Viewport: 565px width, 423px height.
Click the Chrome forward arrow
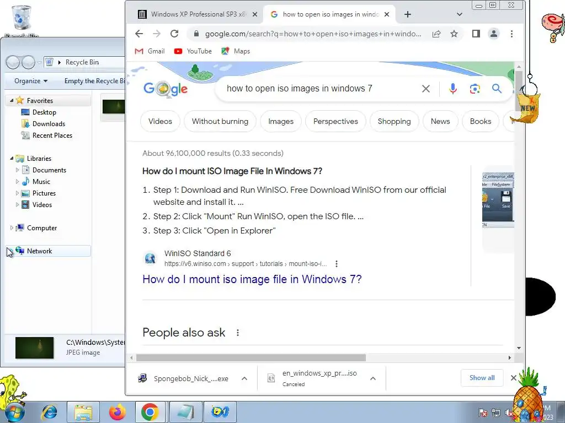[156, 34]
